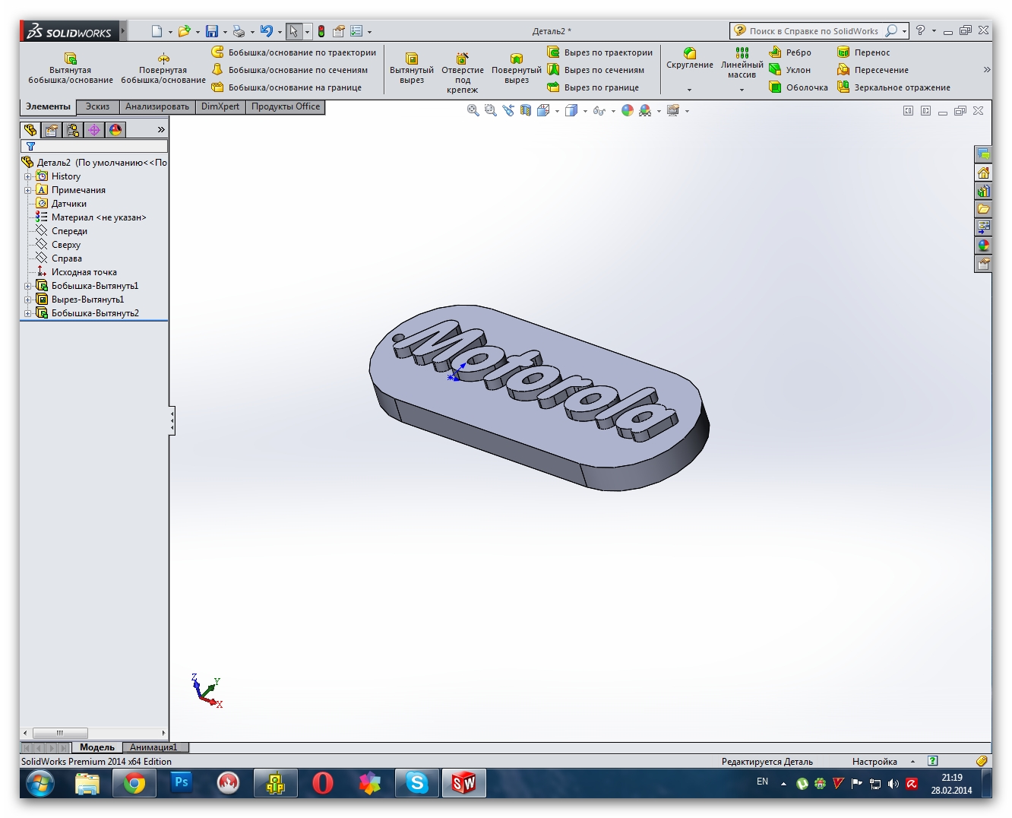Click the New document icon
Screen dimensions: 1012x818
157,31
